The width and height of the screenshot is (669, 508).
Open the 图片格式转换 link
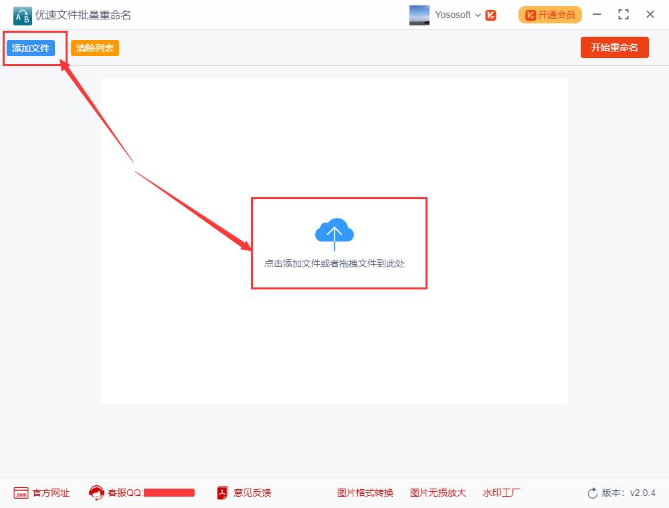(365, 493)
